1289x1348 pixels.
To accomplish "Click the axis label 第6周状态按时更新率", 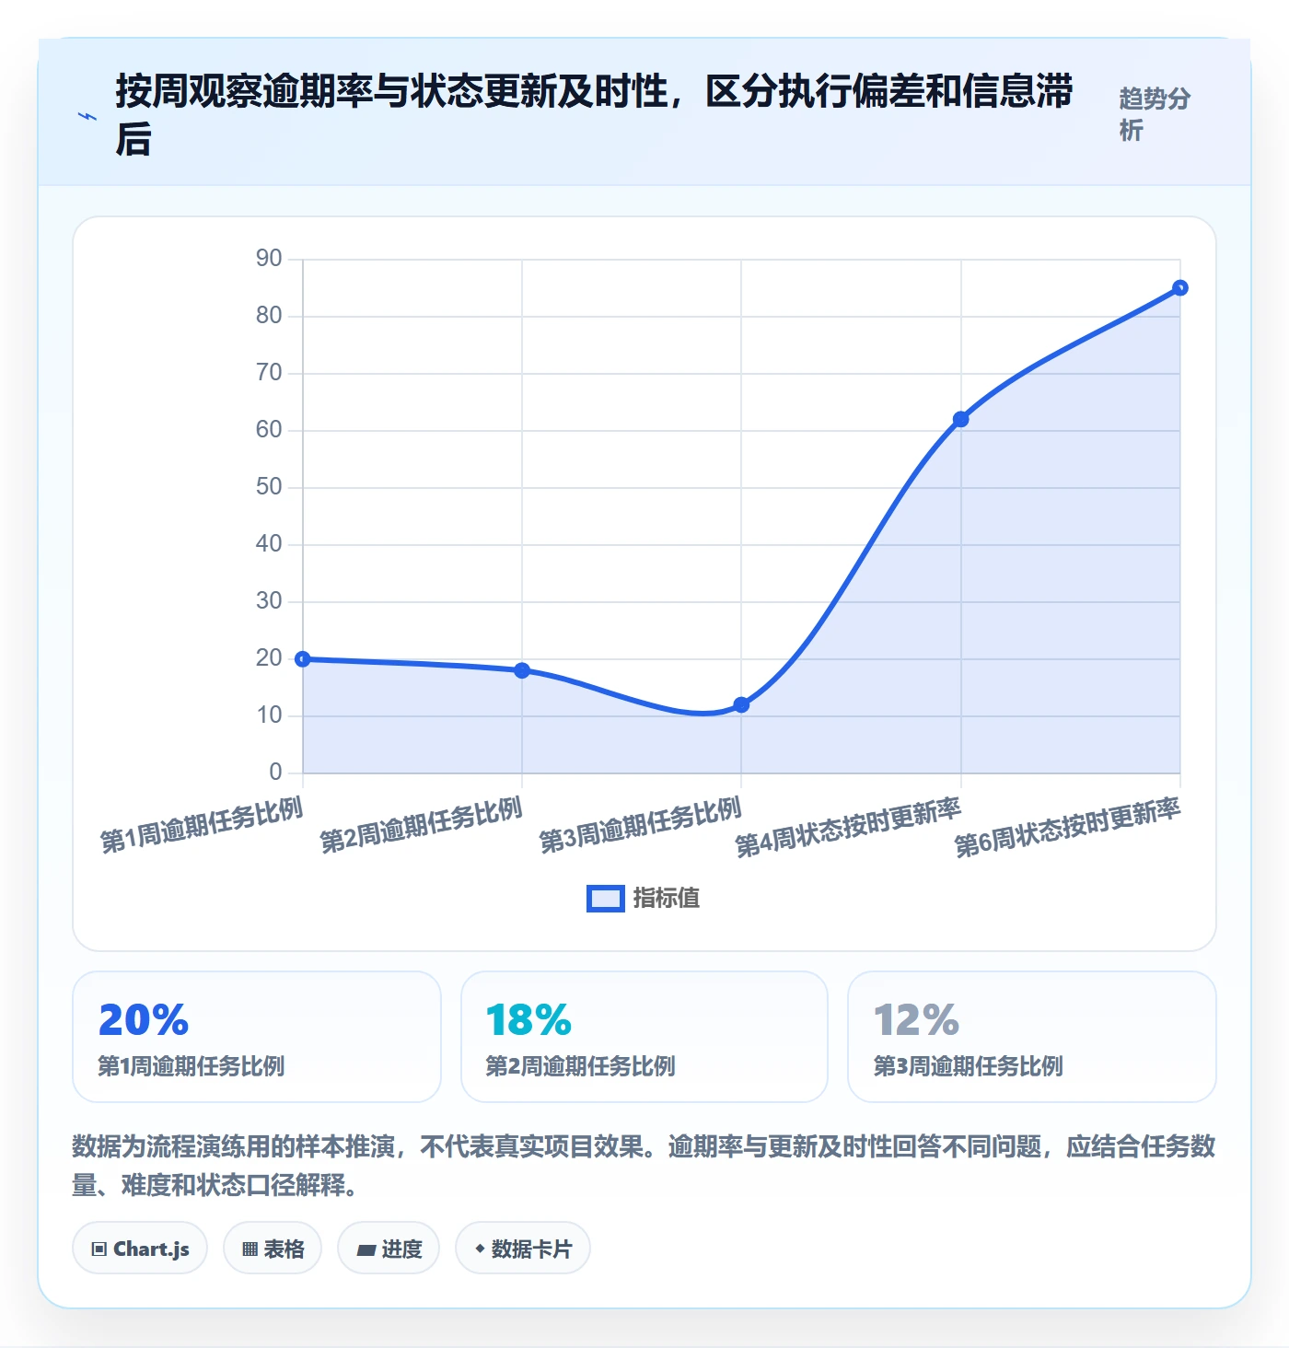I will coord(1067,829).
